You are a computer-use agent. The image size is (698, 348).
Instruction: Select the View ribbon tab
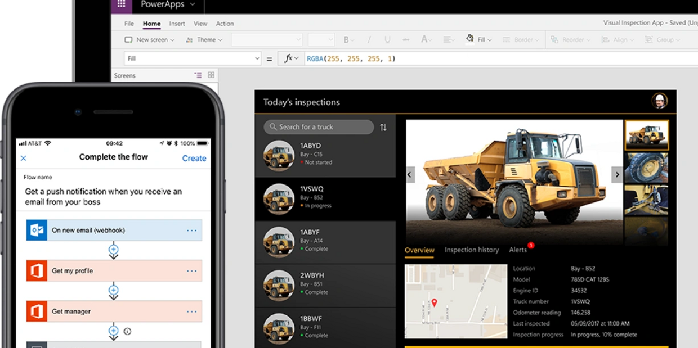tap(200, 24)
